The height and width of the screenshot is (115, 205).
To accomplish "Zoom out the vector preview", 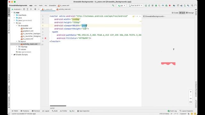I will (191, 95).
